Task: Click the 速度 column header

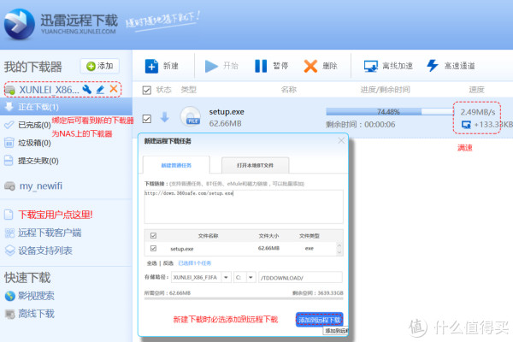Action: pos(476,90)
